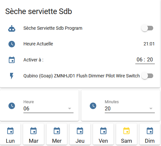
Task: Click the yellow Sam calendar icon
Action: 127,131
